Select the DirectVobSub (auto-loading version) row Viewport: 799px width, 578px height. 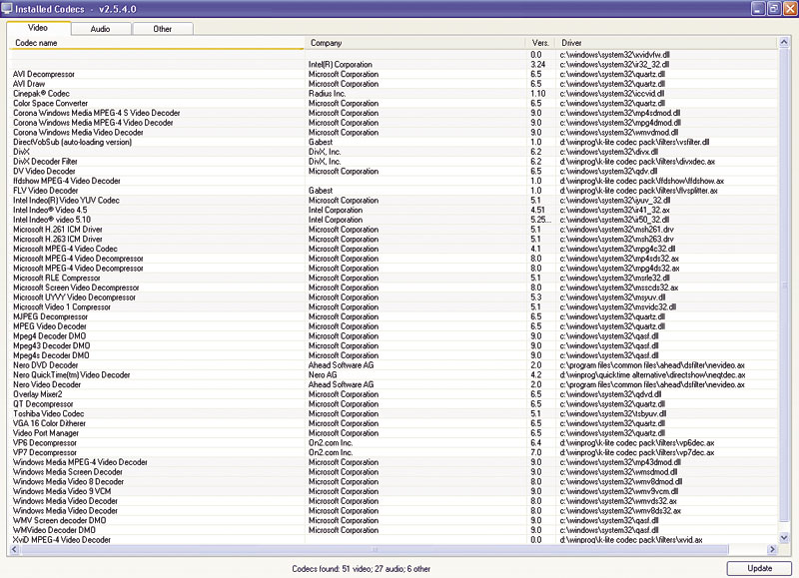[394, 142]
